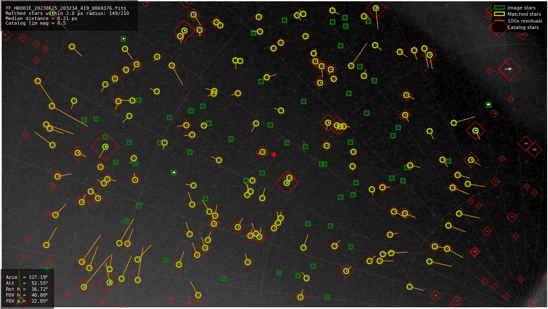The image size is (548, 309).
Task: Click the green Image stars legend swatch
Action: pyautogui.click(x=499, y=8)
